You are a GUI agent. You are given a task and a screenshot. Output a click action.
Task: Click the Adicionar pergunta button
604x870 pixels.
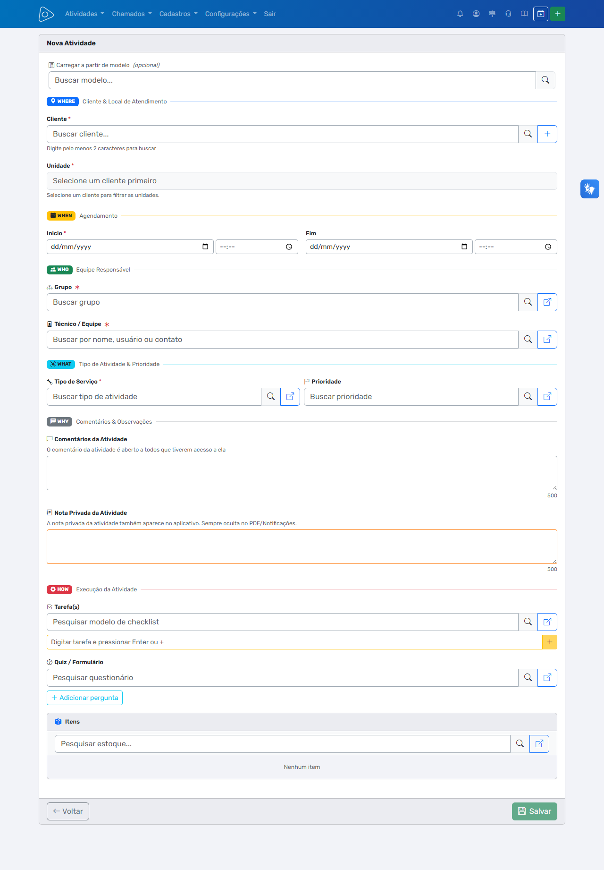coord(85,698)
